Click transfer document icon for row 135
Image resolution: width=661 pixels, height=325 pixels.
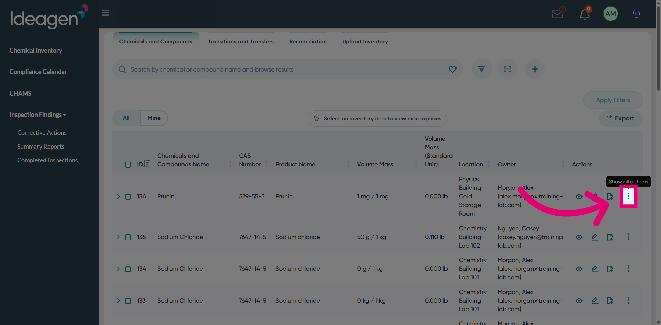coord(610,237)
